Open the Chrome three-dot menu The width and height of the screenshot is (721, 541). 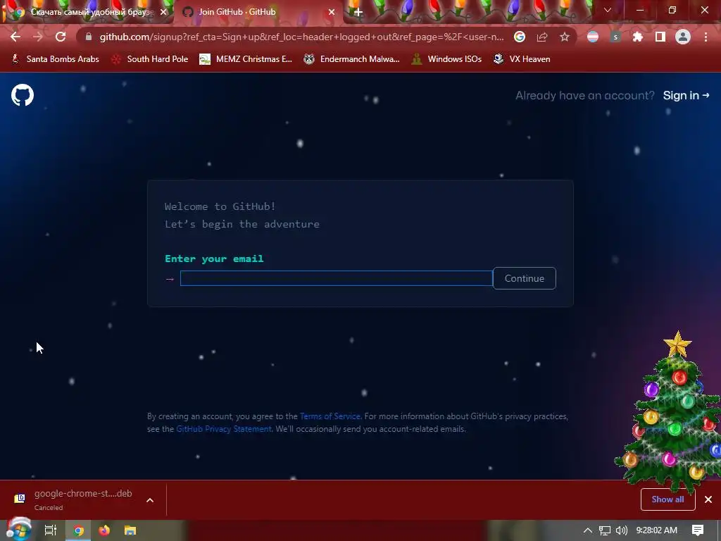pyautogui.click(x=706, y=37)
